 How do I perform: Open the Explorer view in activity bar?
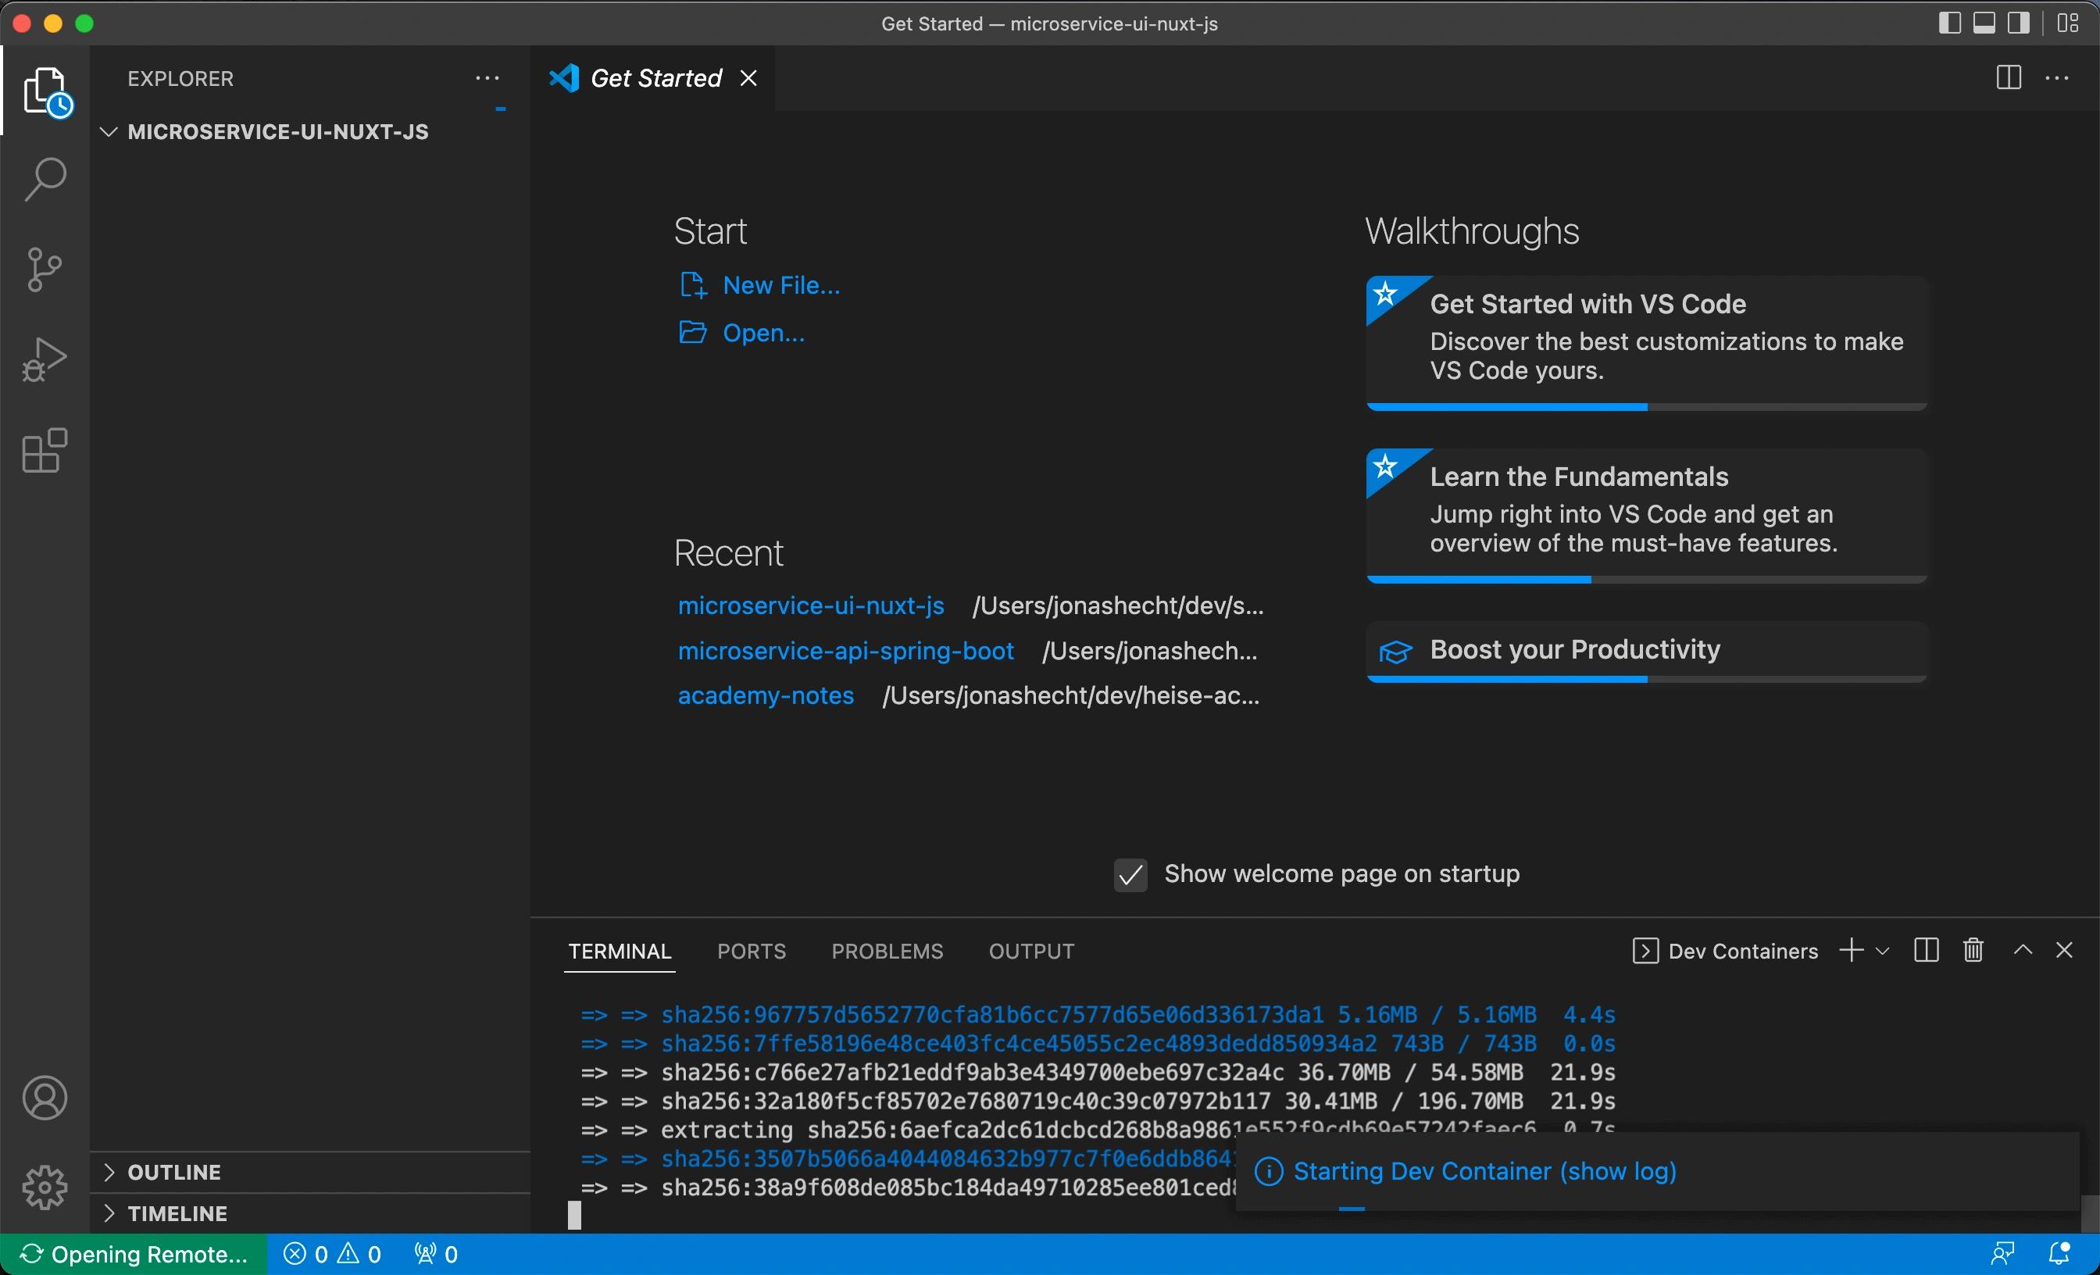coord(46,91)
